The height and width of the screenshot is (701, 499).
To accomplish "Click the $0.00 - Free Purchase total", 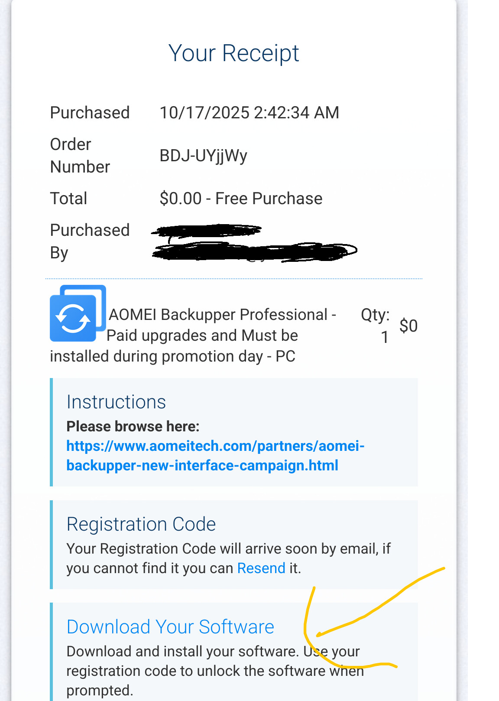I will coord(241,199).
